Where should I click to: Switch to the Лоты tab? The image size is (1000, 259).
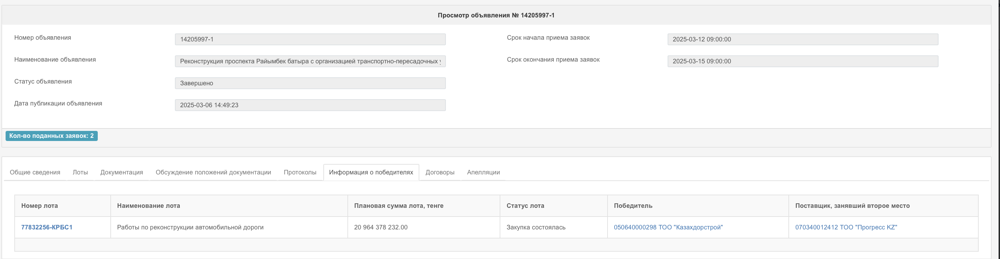pyautogui.click(x=80, y=172)
